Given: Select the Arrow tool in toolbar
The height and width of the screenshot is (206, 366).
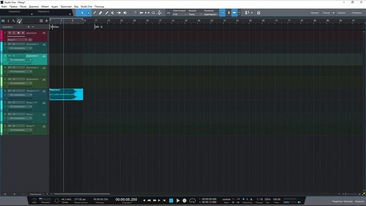Looking at the screenshot, I should pyautogui.click(x=82, y=13).
